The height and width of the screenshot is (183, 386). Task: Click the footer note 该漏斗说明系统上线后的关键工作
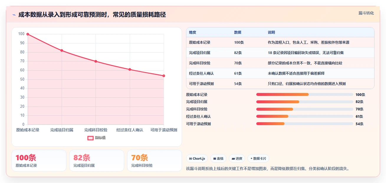tap(268, 169)
